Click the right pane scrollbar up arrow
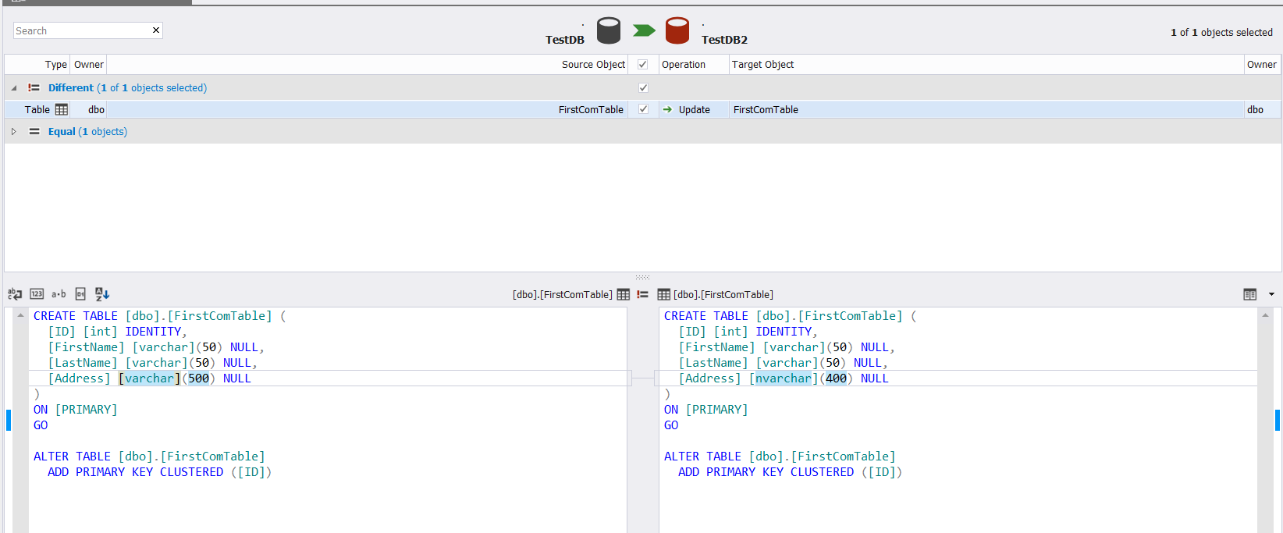 (1266, 314)
